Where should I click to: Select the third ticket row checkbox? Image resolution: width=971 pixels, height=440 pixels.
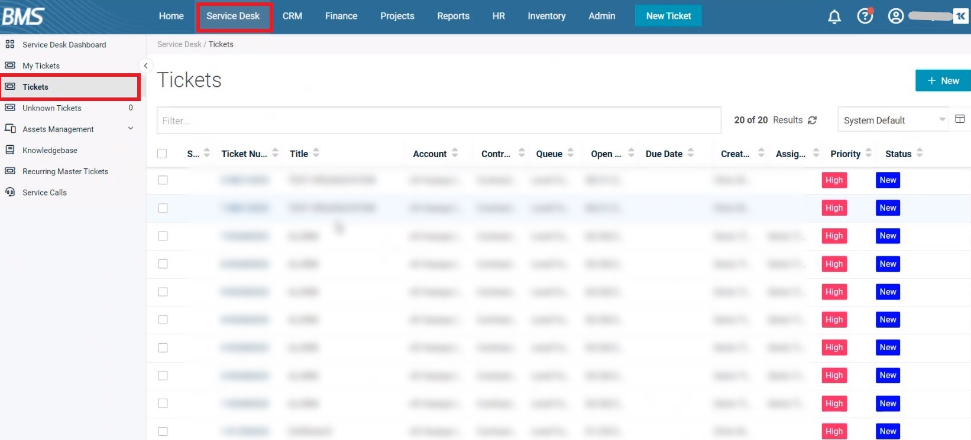point(163,236)
